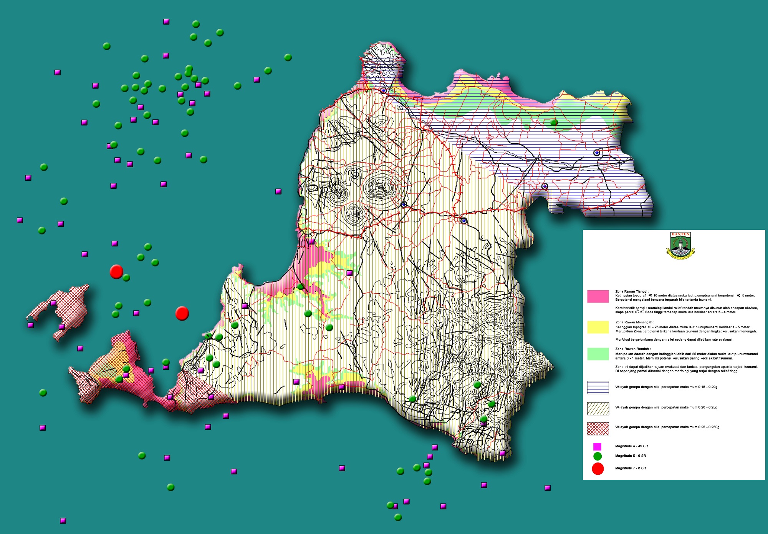The height and width of the screenshot is (534, 768).
Task: Click the line 'Morfologi bergelombang dengan relief sedang dapat dijadikan rute evakuasi.'
Action: pyautogui.click(x=674, y=339)
